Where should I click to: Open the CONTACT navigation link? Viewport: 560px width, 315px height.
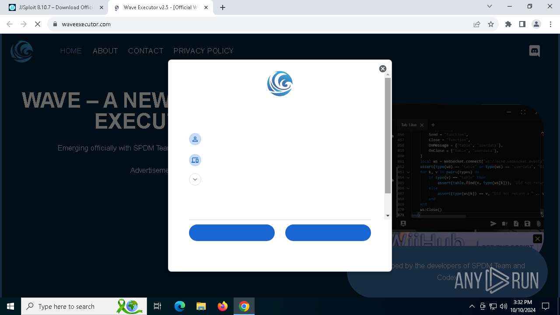(146, 51)
